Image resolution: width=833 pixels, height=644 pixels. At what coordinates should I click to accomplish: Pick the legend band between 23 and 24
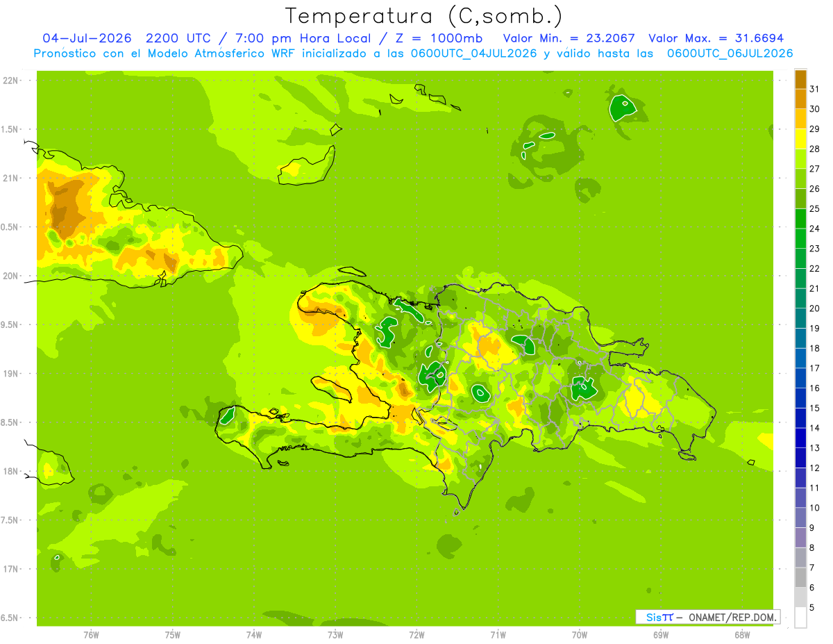tap(800, 238)
